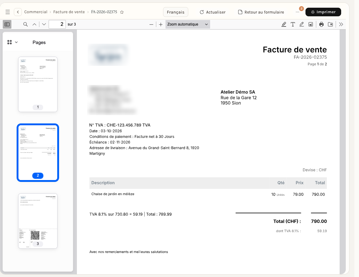This screenshot has height=277, width=359.
Task: Zoom out with the minus button
Action: pyautogui.click(x=151, y=24)
